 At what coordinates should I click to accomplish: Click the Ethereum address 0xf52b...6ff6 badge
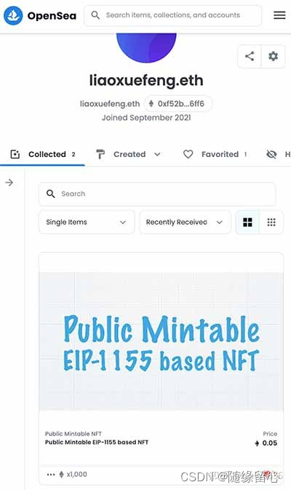point(178,103)
